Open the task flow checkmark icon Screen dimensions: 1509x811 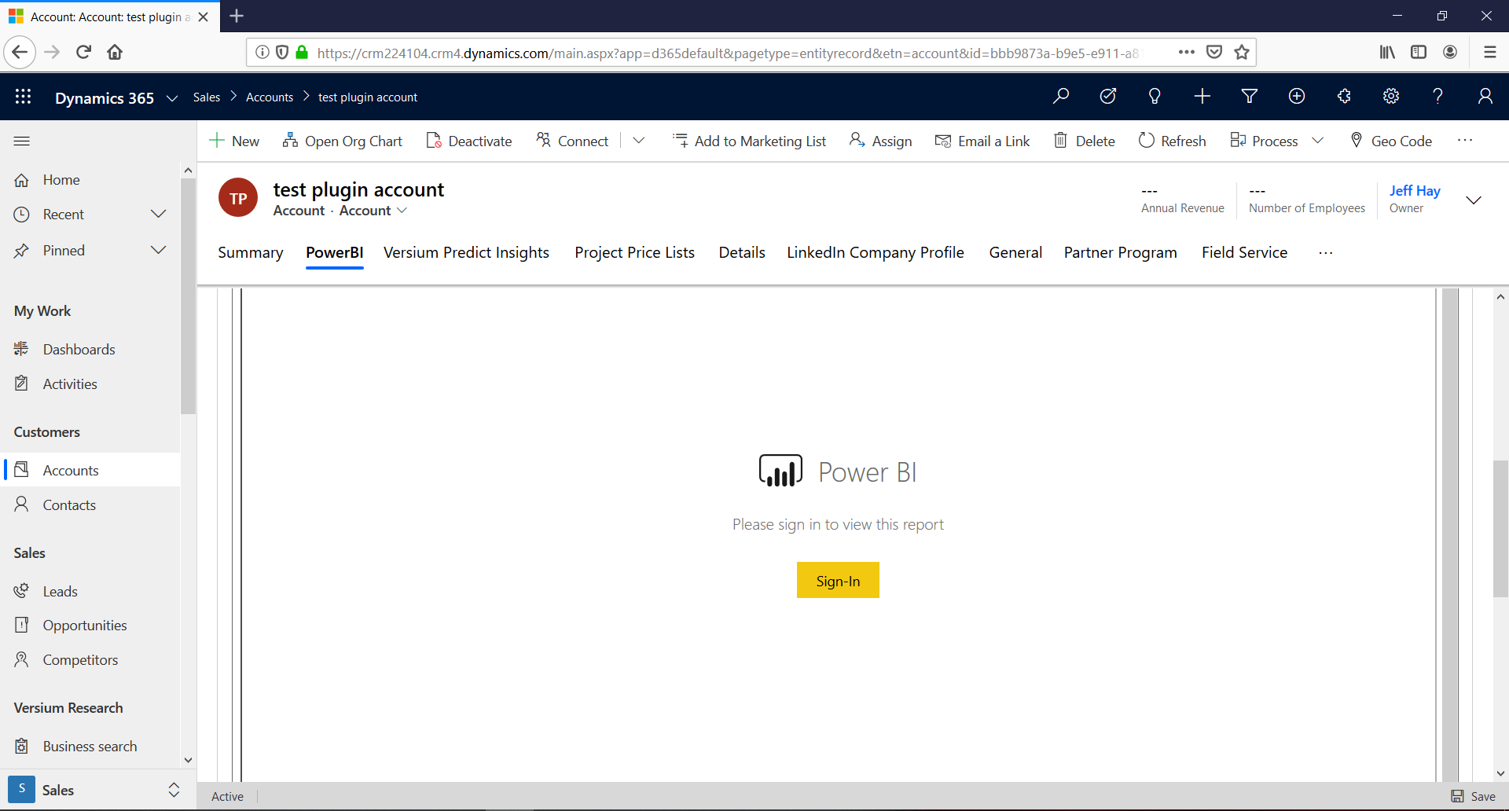point(1108,96)
